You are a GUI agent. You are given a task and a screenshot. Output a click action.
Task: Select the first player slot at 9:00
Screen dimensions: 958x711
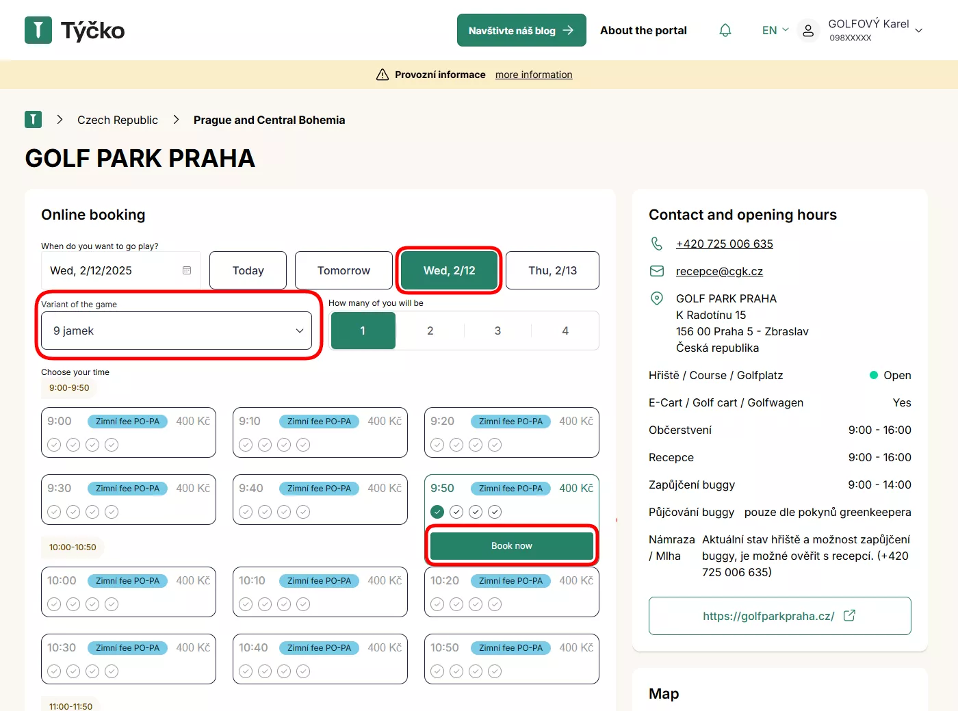pyautogui.click(x=54, y=444)
